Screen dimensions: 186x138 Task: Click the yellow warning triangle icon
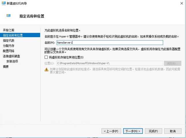pos(46,70)
